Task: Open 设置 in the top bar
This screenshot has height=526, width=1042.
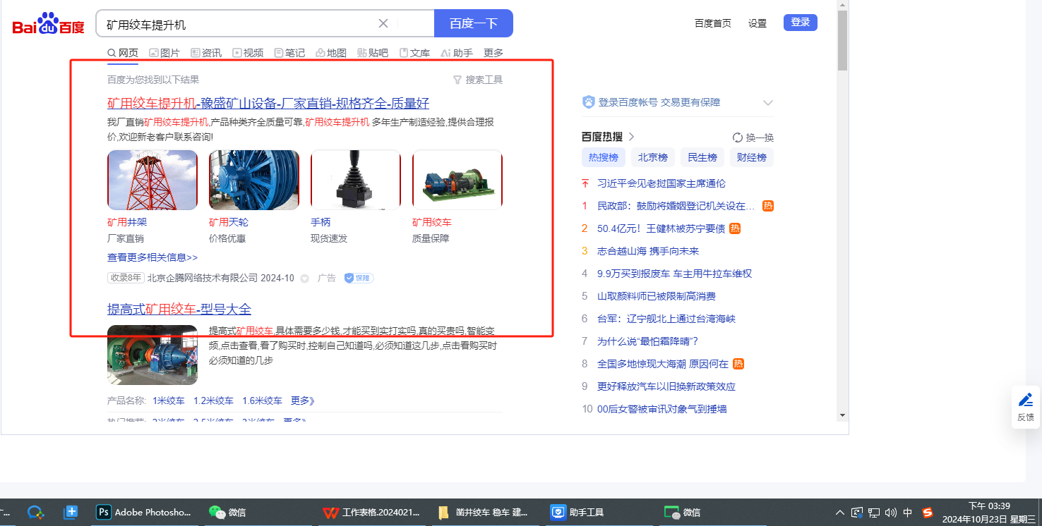Action: tap(757, 23)
